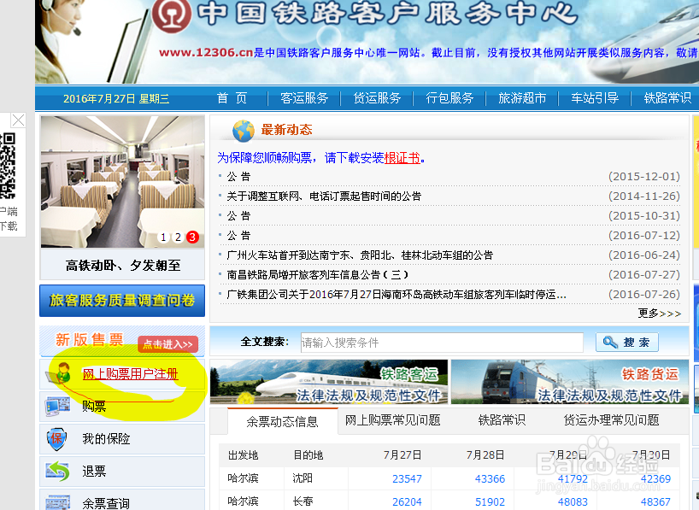Screen dimensions: 699x510
Task: Click the computer icon beside 购票
Action: coord(57,406)
